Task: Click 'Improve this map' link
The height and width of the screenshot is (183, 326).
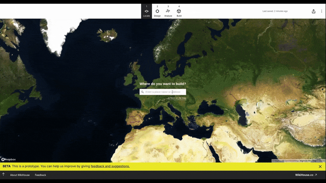Action: click(x=308, y=161)
